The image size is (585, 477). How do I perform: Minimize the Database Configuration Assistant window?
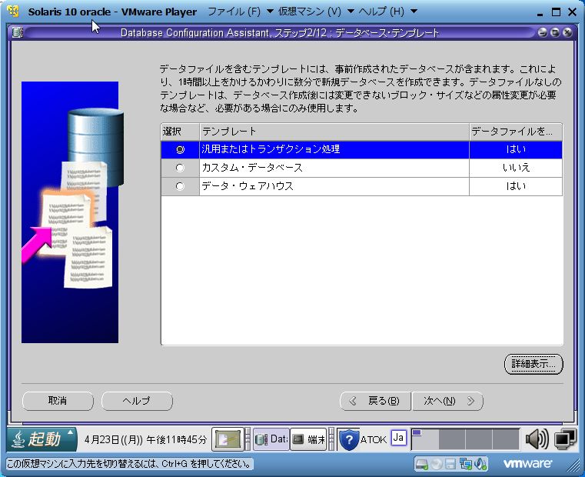[x=543, y=32]
